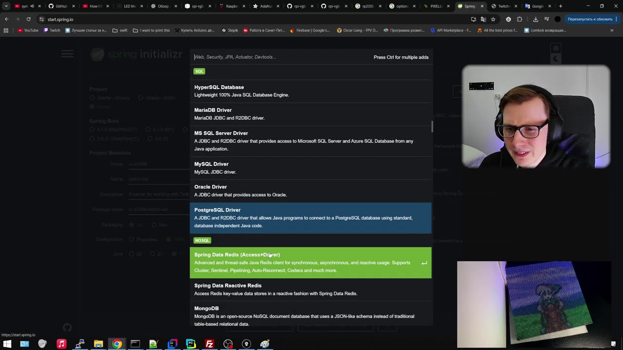Screen dimensions: 623x350
Task: Open the Chrome extensions puzzle icon
Action: (519, 19)
